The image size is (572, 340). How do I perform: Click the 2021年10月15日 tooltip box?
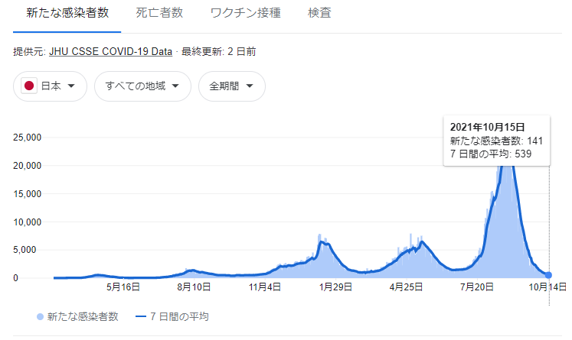tap(496, 141)
